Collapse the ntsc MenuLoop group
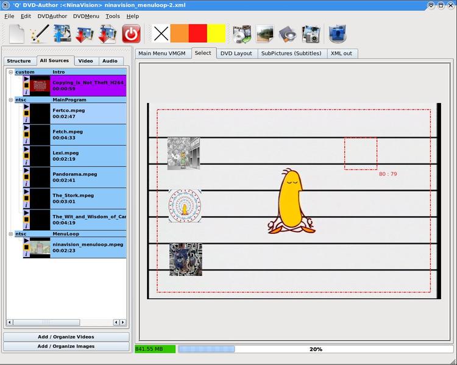Image resolution: width=457 pixels, height=365 pixels. [11, 234]
